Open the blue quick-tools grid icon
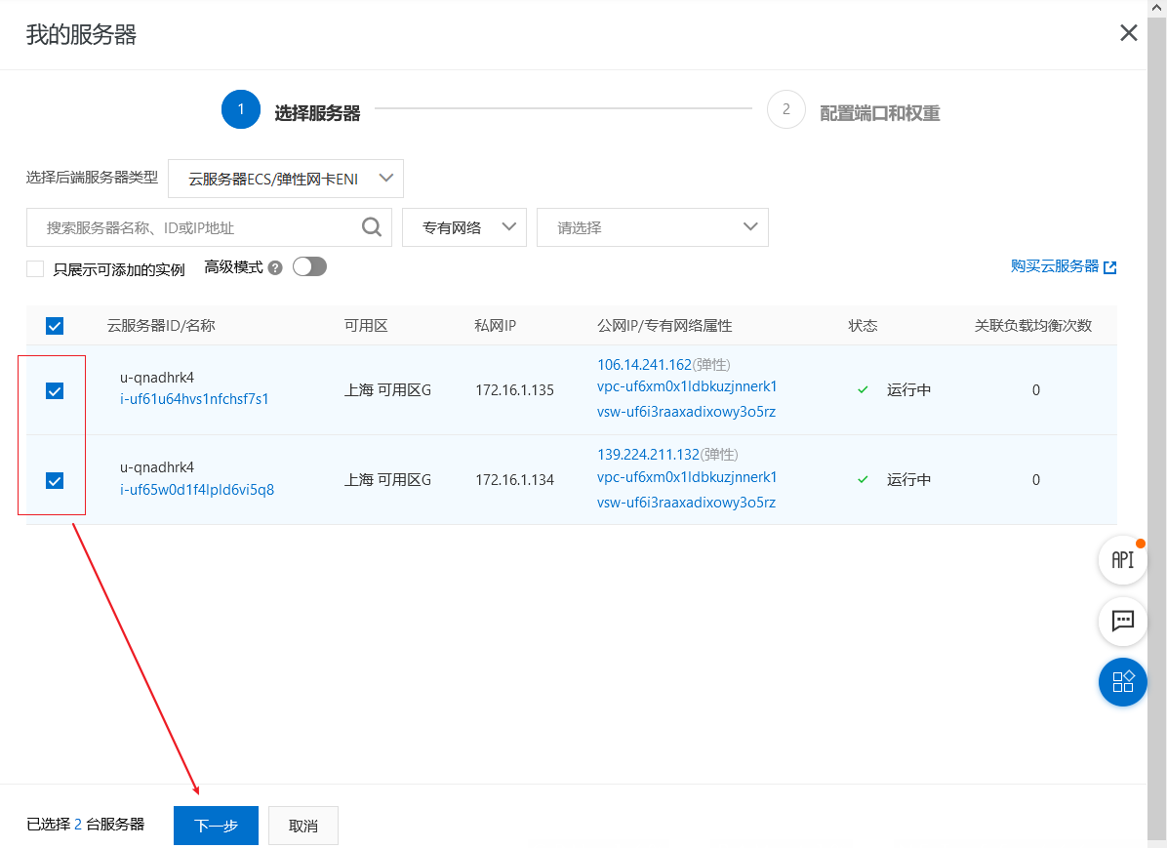 pyautogui.click(x=1122, y=682)
